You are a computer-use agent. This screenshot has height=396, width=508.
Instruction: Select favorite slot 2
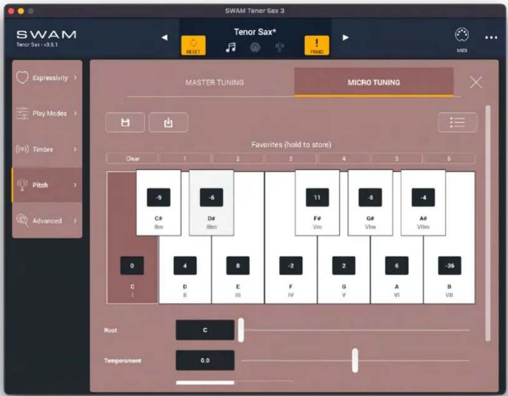(237, 158)
